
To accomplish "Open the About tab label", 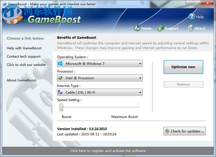I will click(200, 28).
